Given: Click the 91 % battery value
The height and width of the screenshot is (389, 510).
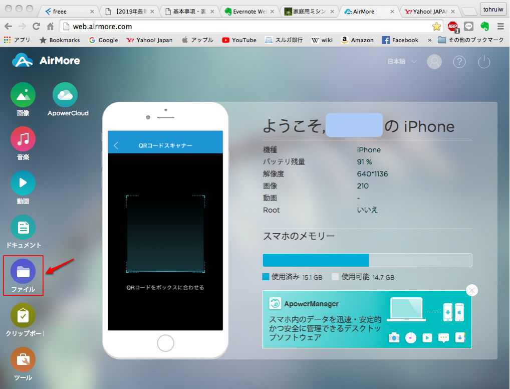Looking at the screenshot, I should 364,162.
